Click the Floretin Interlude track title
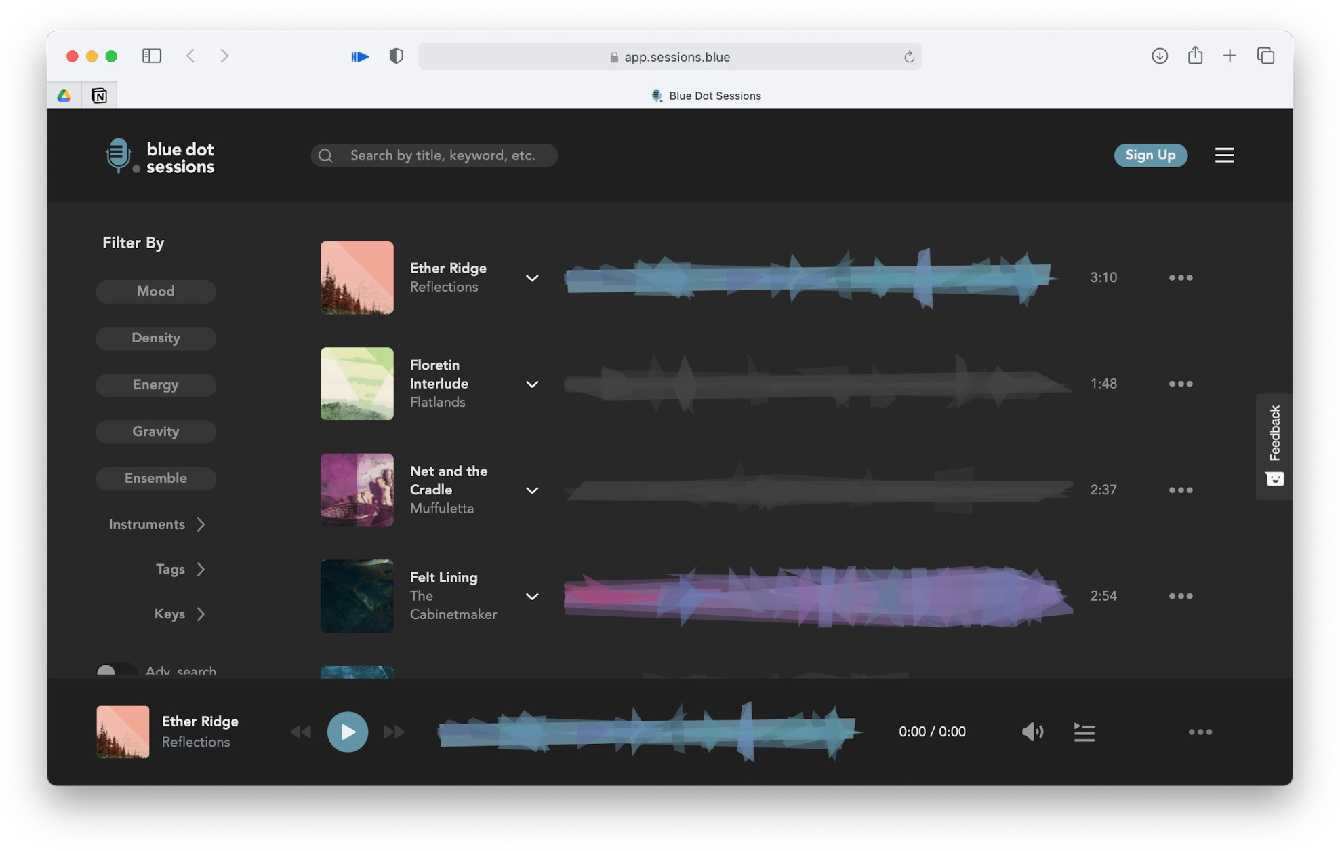Image resolution: width=1340 pixels, height=851 pixels. click(x=439, y=374)
